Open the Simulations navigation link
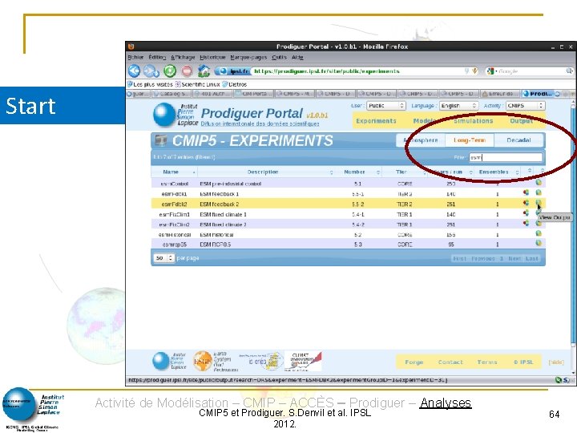The width and height of the screenshot is (577, 433). (x=474, y=121)
